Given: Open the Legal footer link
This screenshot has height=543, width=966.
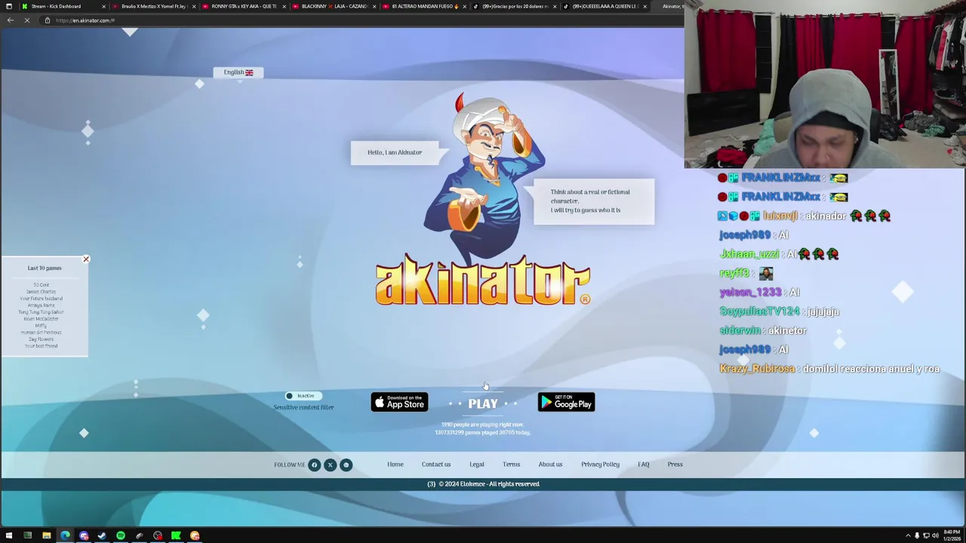Looking at the screenshot, I should pos(477,465).
